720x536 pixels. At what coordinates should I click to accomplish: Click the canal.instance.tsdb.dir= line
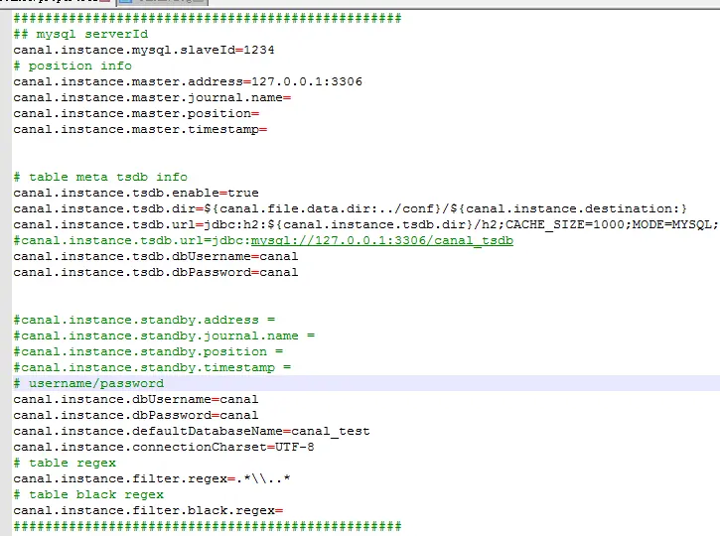350,208
